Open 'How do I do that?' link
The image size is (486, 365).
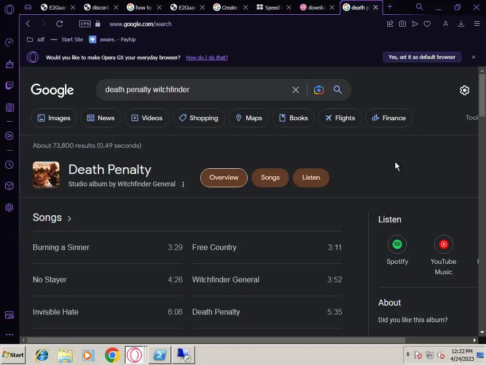point(207,58)
